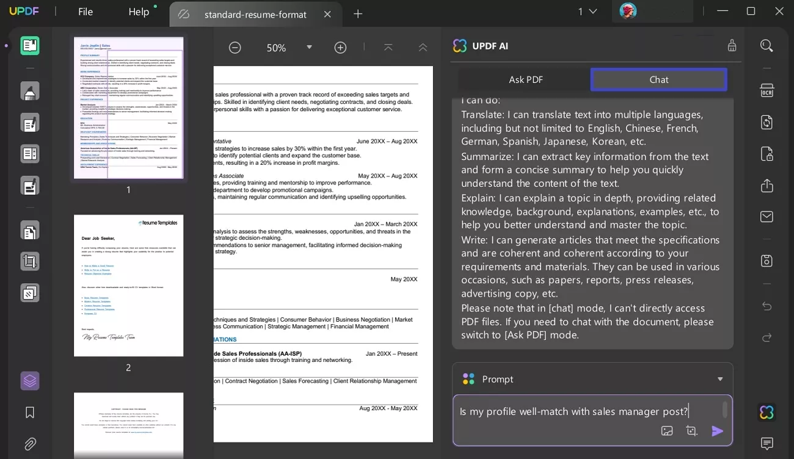794x459 pixels.
Task: Undo the last action
Action: (767, 306)
